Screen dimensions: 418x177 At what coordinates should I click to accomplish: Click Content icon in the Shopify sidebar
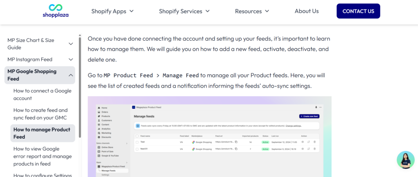tap(99, 124)
